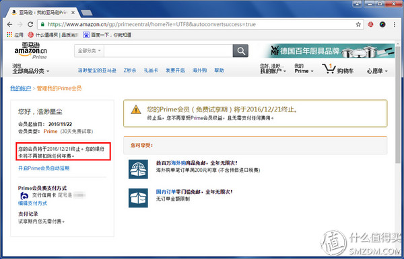404x259 pixels.
Task: Click the overseas globe box icon
Action: pyautogui.click(x=138, y=169)
